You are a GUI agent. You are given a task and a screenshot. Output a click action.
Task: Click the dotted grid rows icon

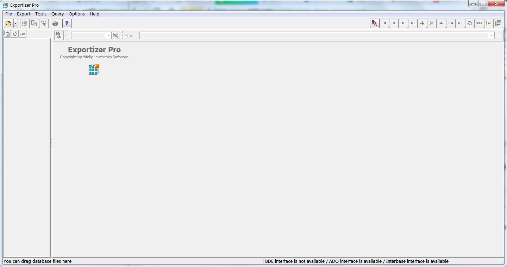[479, 24]
